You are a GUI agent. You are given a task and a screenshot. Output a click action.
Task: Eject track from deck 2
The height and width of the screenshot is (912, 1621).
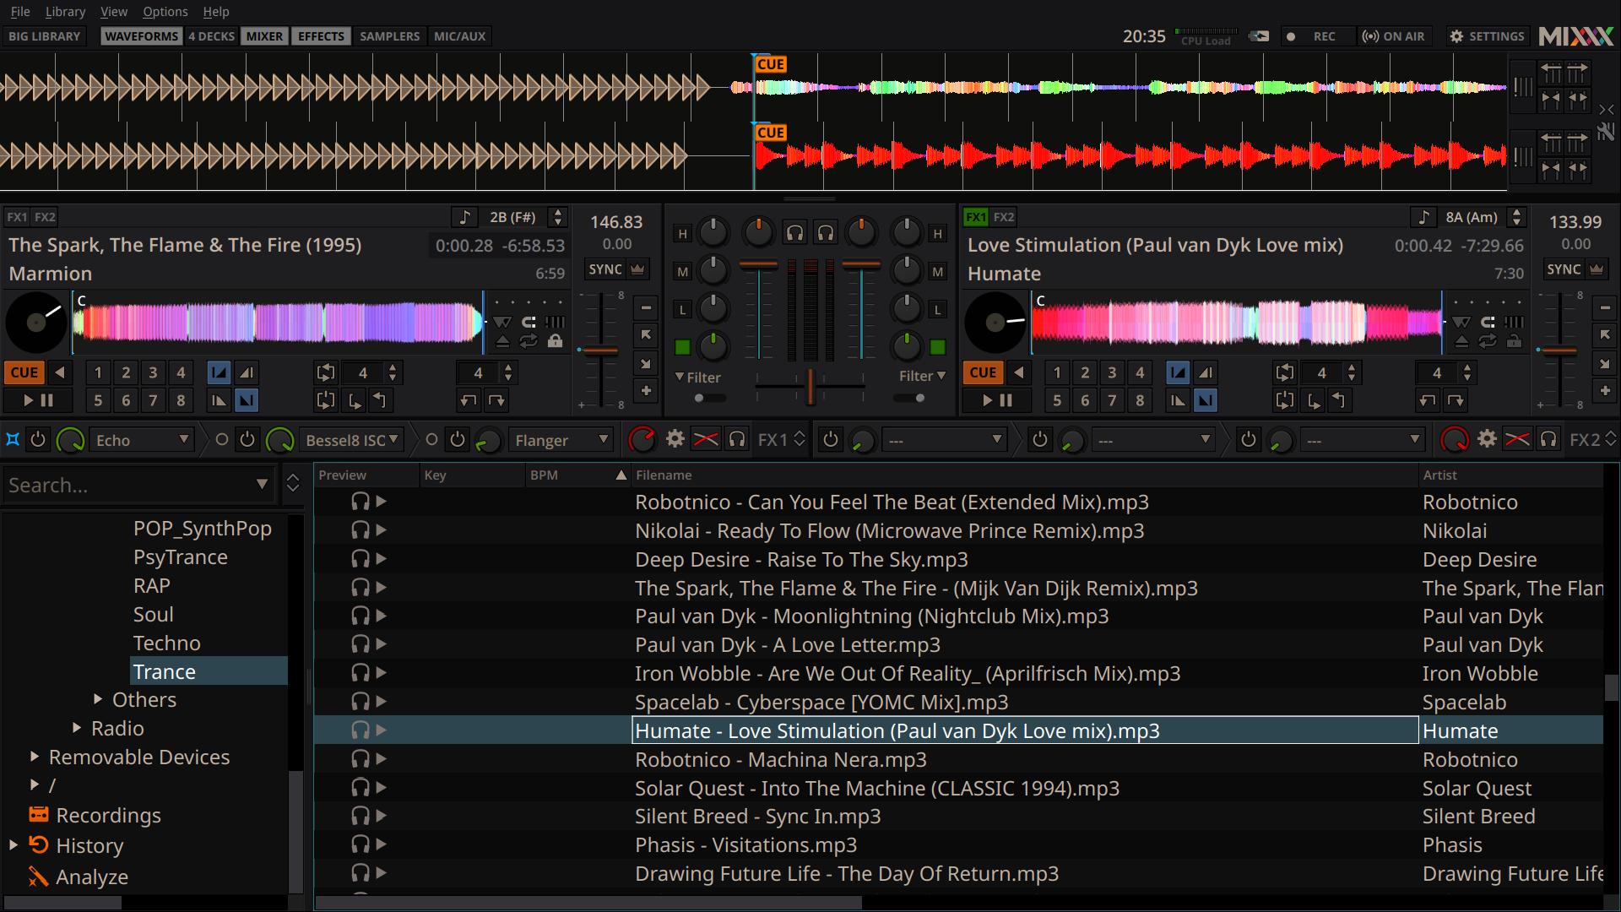[x=1461, y=341]
